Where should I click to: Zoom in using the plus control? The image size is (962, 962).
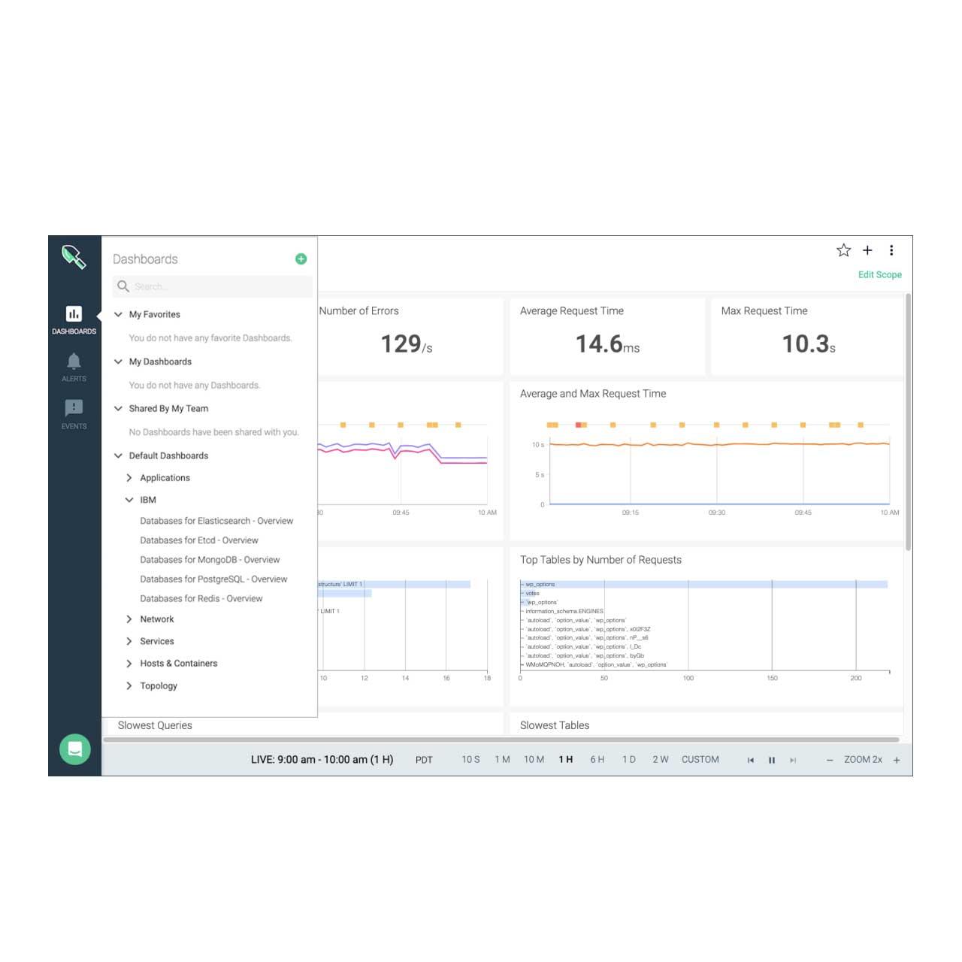896,760
